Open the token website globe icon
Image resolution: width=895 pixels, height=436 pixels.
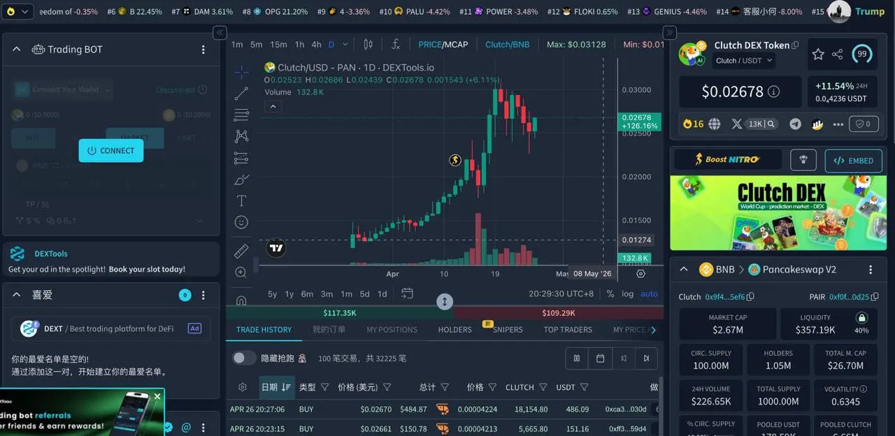(x=714, y=124)
